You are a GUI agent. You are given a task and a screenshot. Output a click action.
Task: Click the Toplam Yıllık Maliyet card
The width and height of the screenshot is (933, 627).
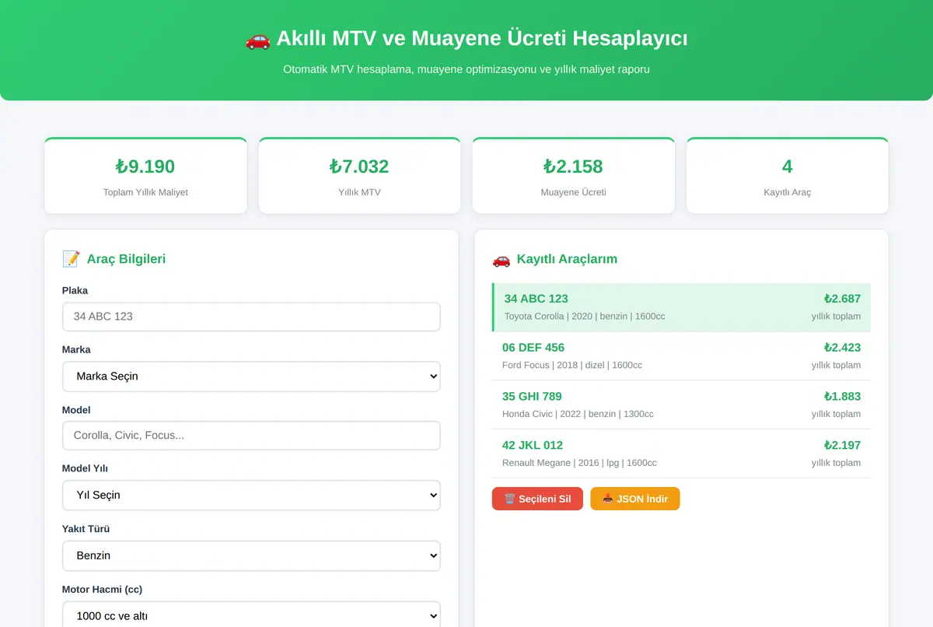click(x=145, y=176)
